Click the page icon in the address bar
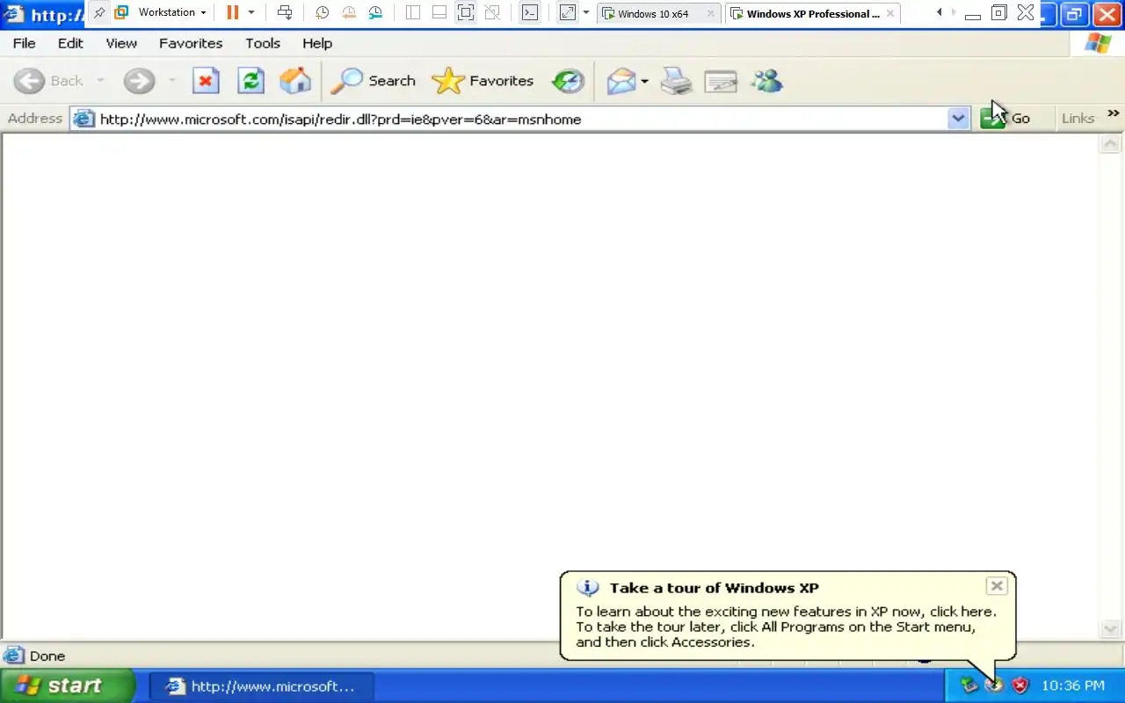1125x703 pixels. click(x=83, y=119)
